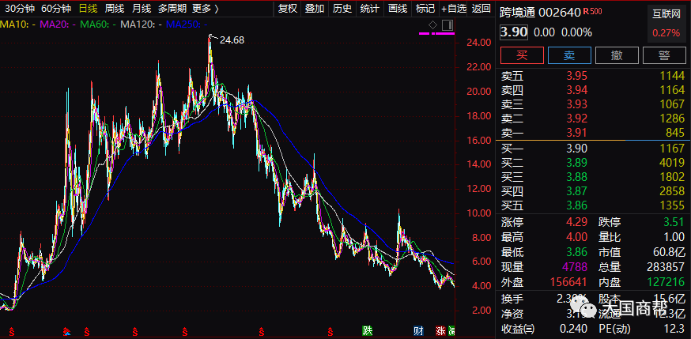
Task: Click the 卖一 volume 845
Action: (x=677, y=133)
